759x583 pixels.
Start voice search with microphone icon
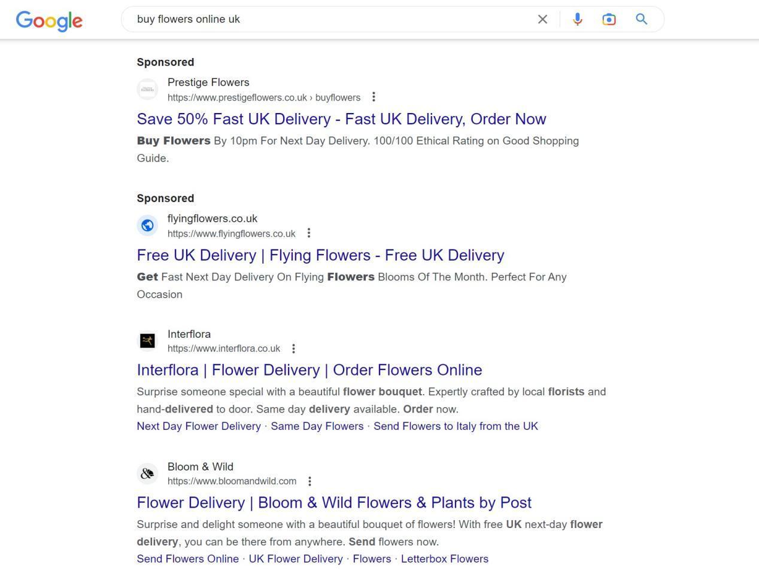point(577,19)
